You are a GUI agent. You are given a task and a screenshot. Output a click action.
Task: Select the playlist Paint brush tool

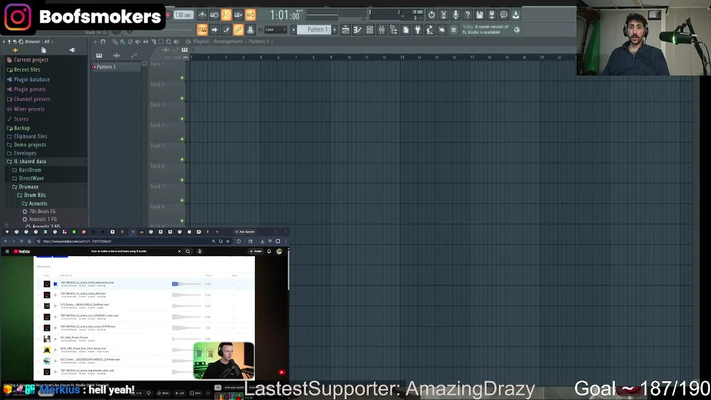pyautogui.click(x=123, y=42)
